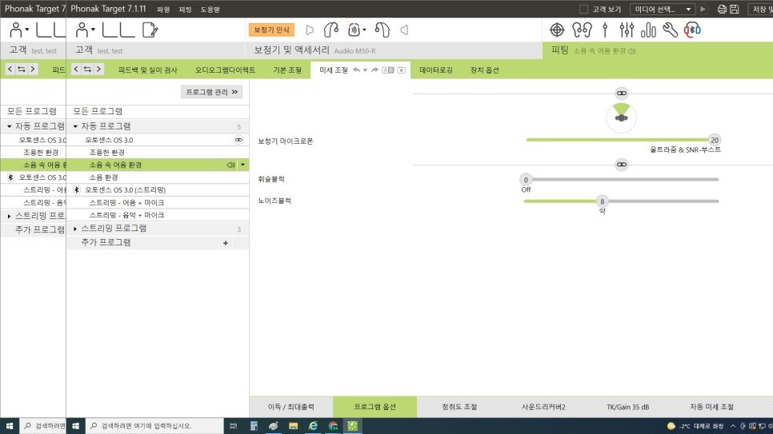This screenshot has width=773, height=434.
Task: Expand 스트리밍 프로 in the left partial window
Action: [10, 216]
